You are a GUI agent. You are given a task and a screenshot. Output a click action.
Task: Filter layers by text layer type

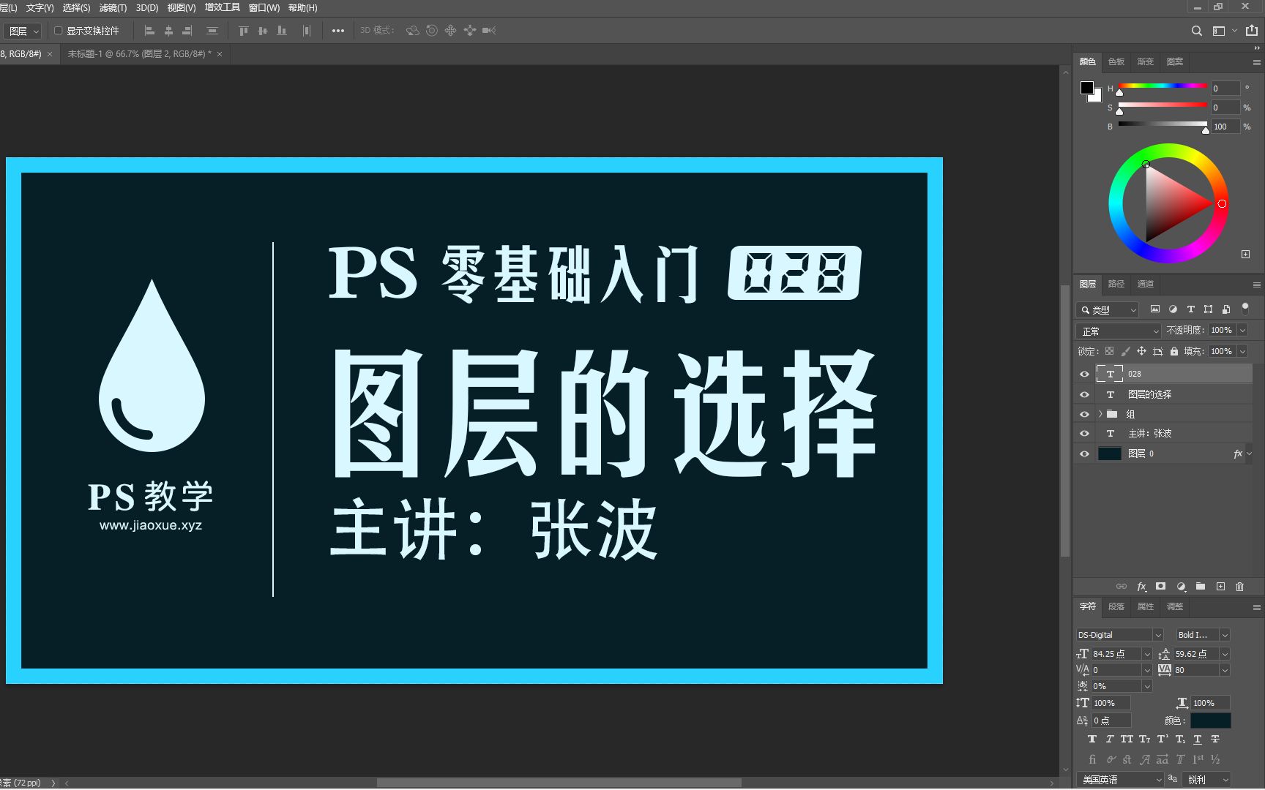point(1190,309)
